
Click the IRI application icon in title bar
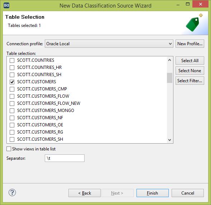click(x=6, y=5)
